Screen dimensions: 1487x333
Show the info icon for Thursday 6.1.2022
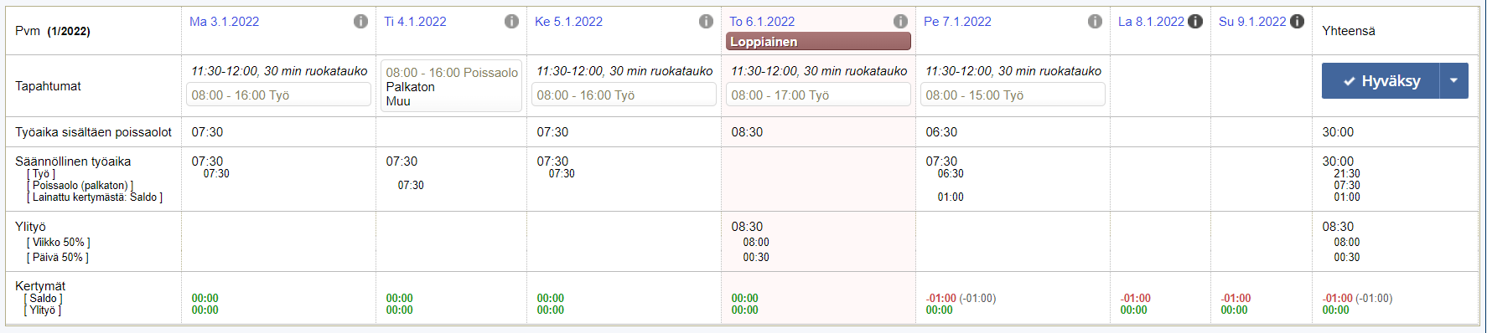click(900, 22)
